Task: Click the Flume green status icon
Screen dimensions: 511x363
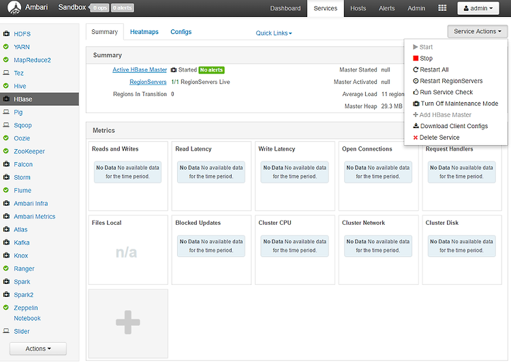Action: [6, 190]
